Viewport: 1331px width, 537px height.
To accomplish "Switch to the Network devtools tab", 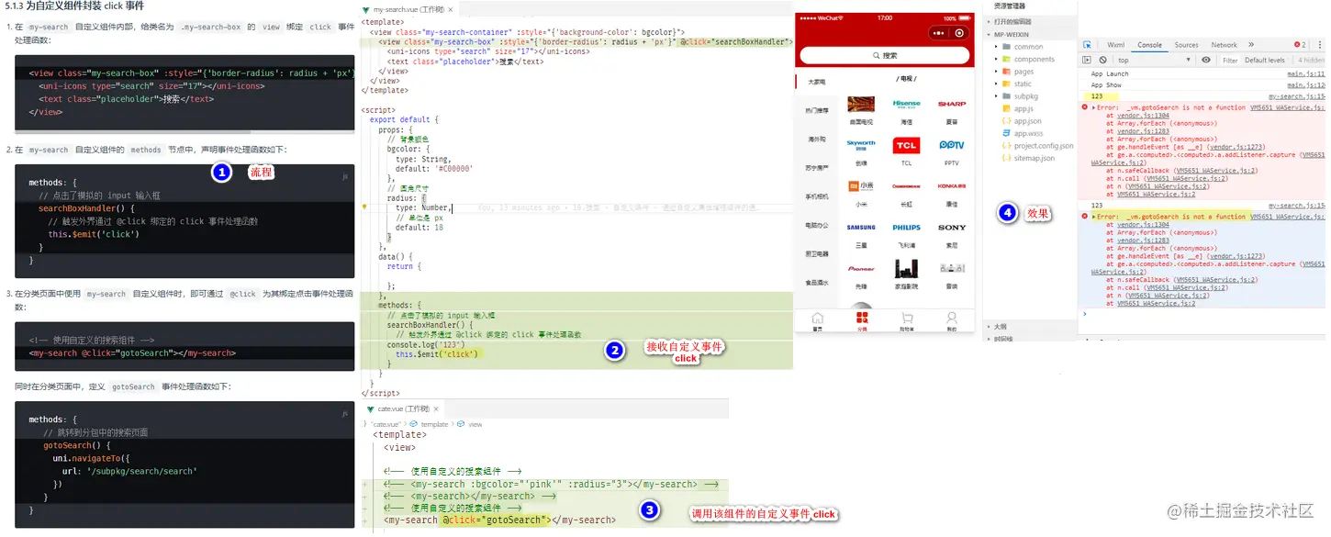I will [1224, 45].
